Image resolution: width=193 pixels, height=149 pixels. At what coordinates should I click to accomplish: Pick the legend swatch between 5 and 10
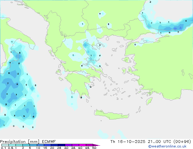[33, 145]
